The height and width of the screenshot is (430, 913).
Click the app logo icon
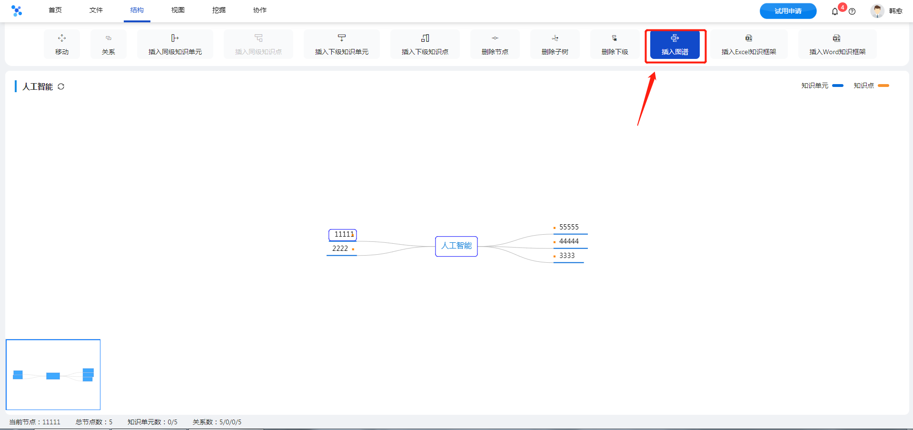click(17, 10)
